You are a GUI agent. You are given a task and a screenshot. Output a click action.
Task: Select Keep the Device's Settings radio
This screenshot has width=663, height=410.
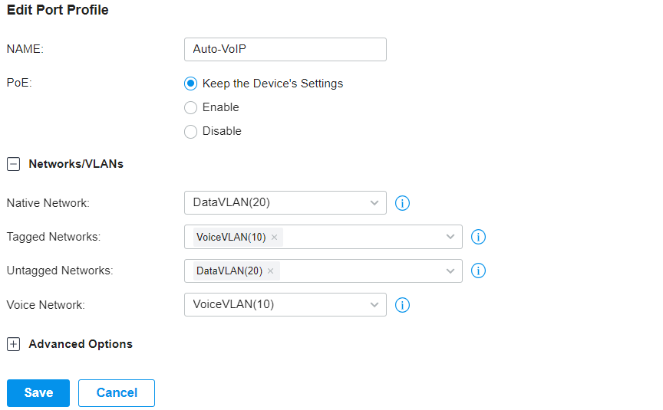[x=191, y=84]
